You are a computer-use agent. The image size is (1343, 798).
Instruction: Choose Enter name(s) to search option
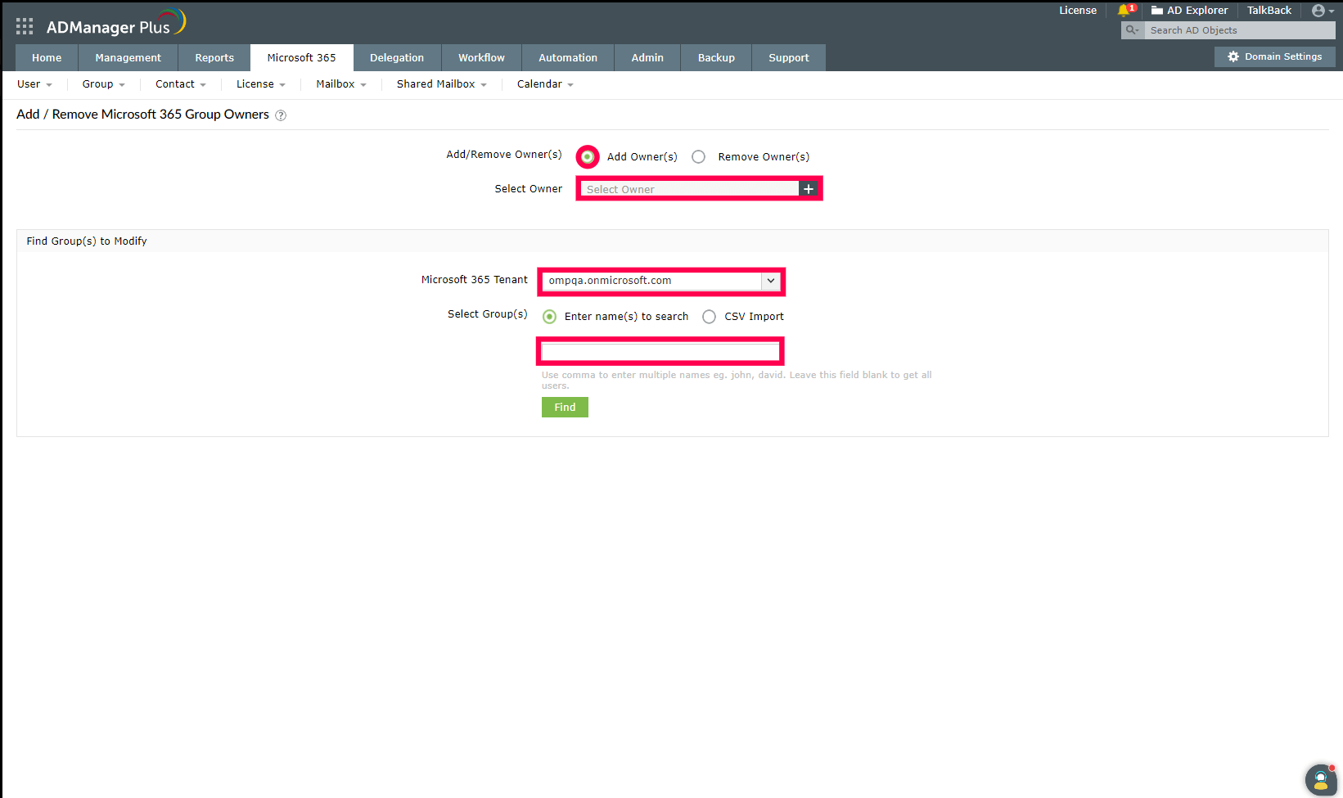[550, 317]
